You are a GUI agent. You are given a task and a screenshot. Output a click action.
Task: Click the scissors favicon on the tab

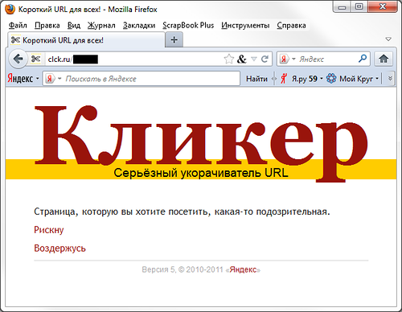(x=15, y=40)
